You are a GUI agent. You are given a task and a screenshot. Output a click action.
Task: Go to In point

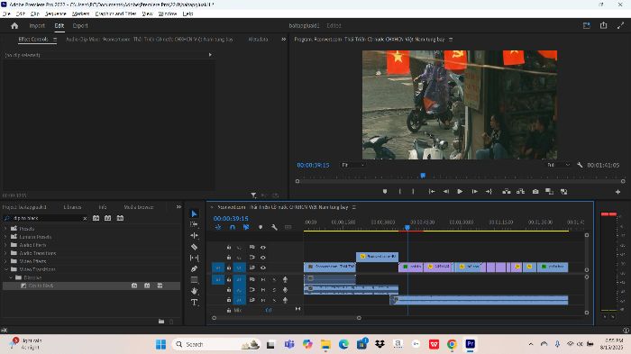click(x=432, y=192)
